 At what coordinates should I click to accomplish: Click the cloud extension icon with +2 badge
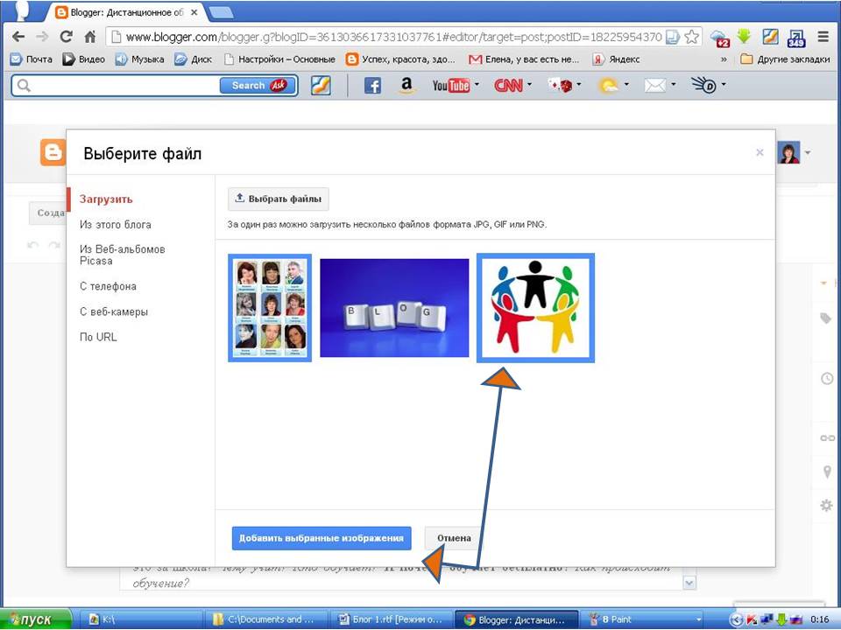[x=720, y=38]
